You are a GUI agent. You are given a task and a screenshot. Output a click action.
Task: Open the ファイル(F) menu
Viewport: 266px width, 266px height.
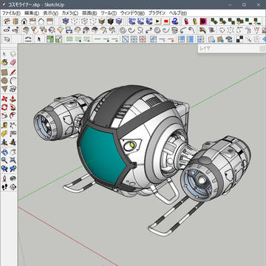click(11, 13)
